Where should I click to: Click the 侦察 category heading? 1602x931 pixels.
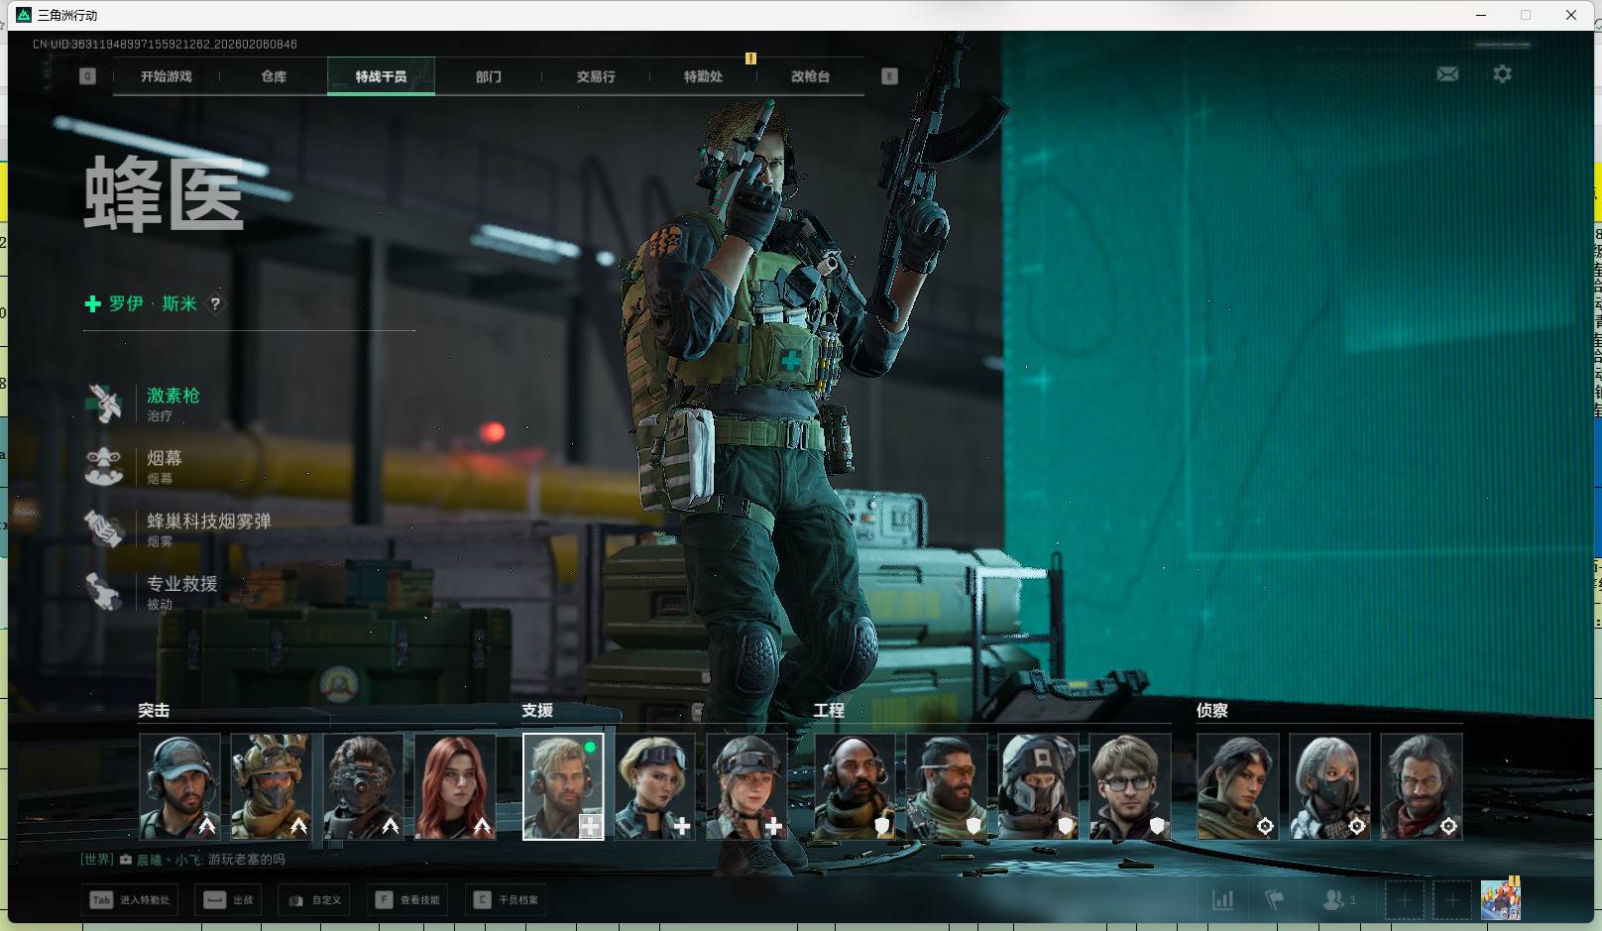(1212, 711)
